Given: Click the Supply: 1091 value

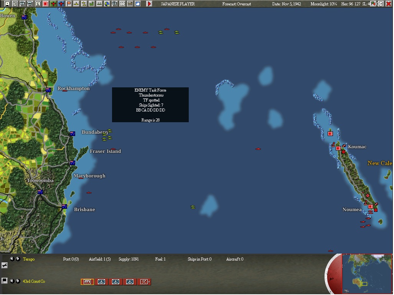Looking at the screenshot, I should point(129,259).
